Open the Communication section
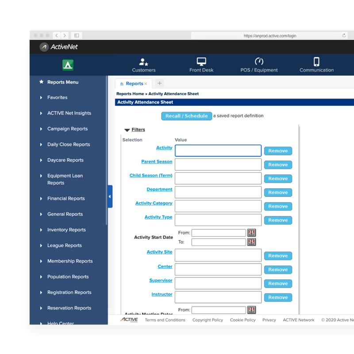Viewport: 354px width, 354px height. point(316,65)
